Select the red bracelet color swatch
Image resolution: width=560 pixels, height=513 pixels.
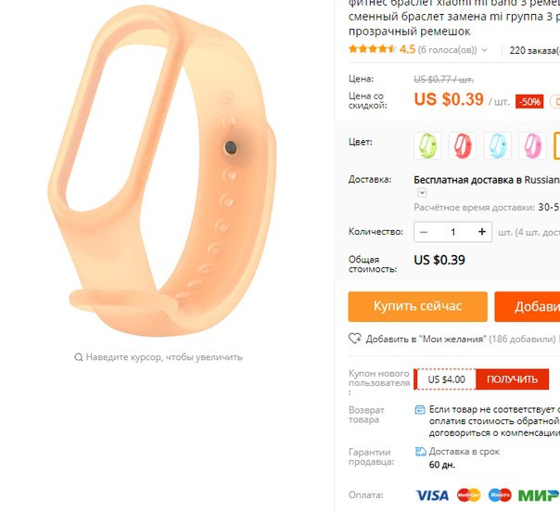(x=462, y=146)
